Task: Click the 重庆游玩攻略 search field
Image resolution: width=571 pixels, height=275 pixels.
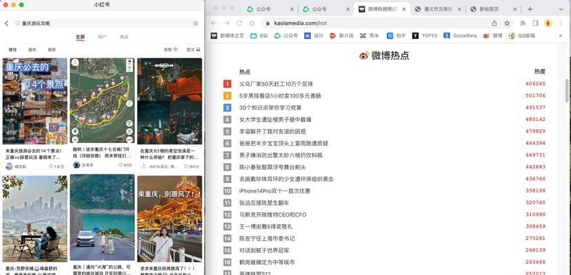Action: [106, 23]
